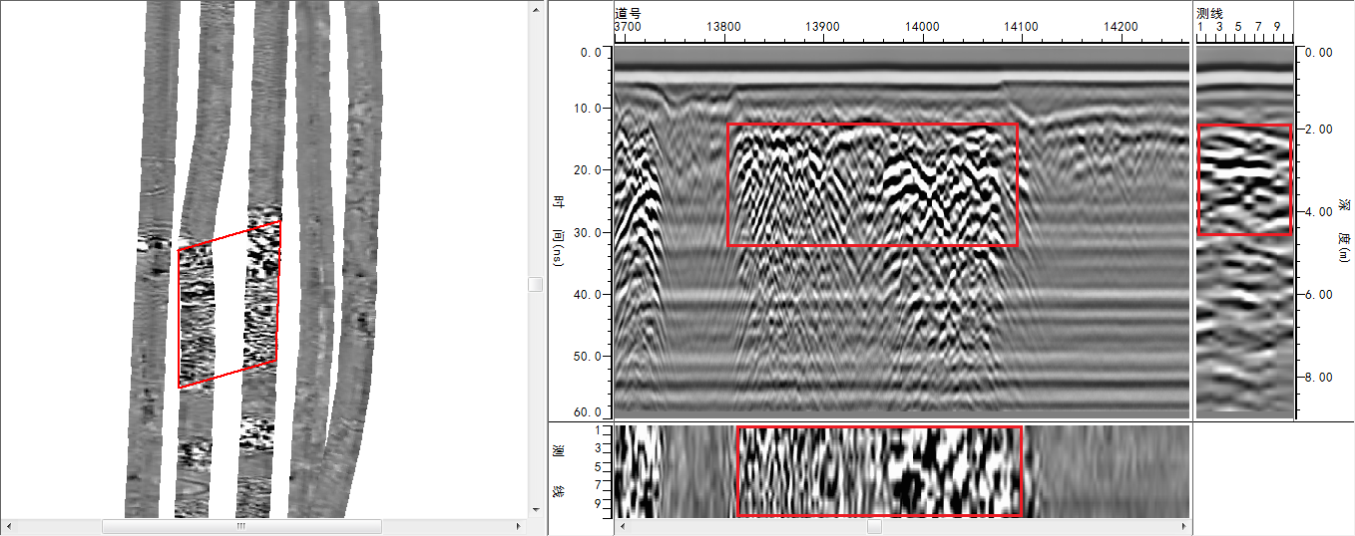The width and height of the screenshot is (1355, 536).
Task: Click right arrow of the slice view scrollbar
Action: 1184,525
